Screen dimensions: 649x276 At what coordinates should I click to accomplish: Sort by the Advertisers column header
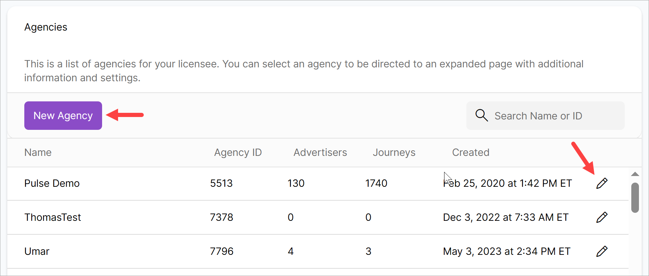coord(320,152)
